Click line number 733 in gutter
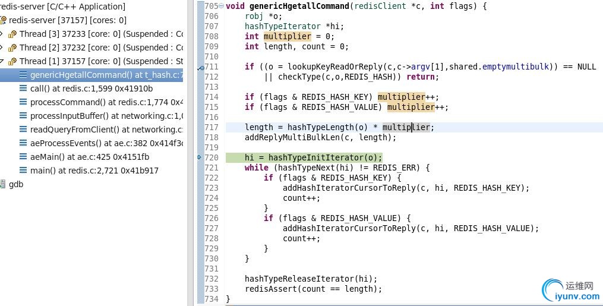Viewport: 603px width, 306px height. click(x=211, y=289)
